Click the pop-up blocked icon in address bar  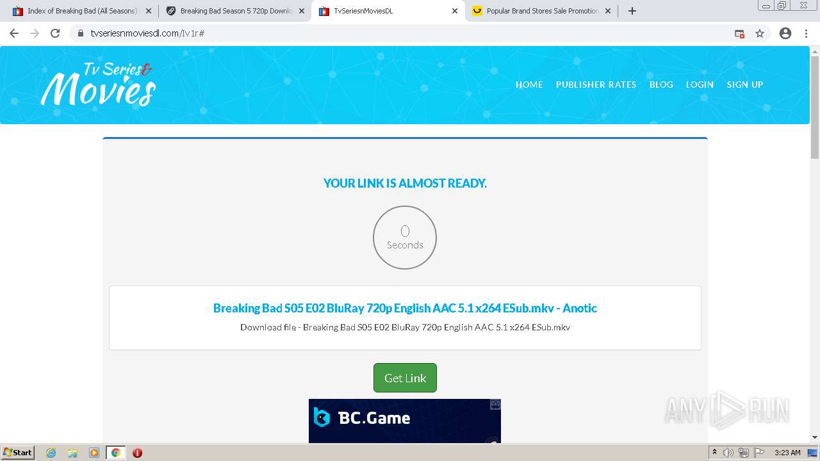point(739,33)
